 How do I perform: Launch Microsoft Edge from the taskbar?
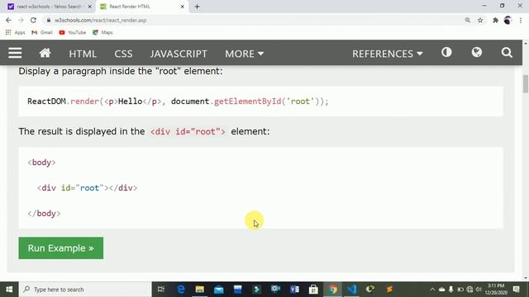(x=181, y=290)
